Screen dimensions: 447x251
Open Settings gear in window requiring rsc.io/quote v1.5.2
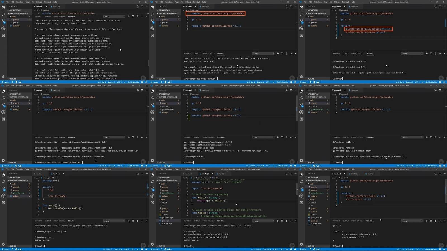point(301,244)
